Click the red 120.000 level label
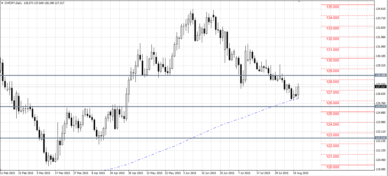The image size is (388, 176). (333, 167)
